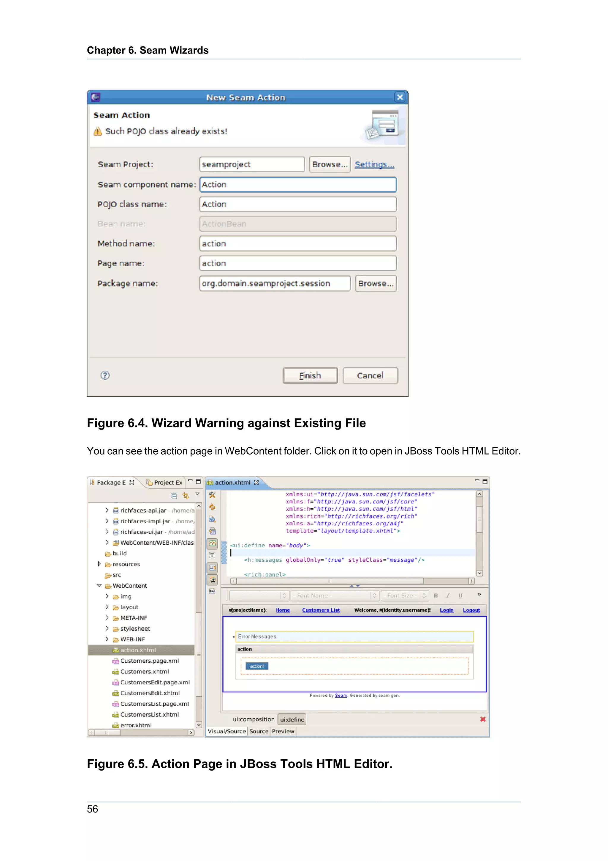608x861 pixels.
Task: Minimize the editor area
Action: pyautogui.click(x=477, y=481)
